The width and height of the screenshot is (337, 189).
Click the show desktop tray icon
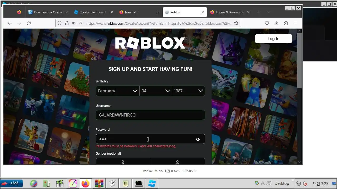pos(334,183)
